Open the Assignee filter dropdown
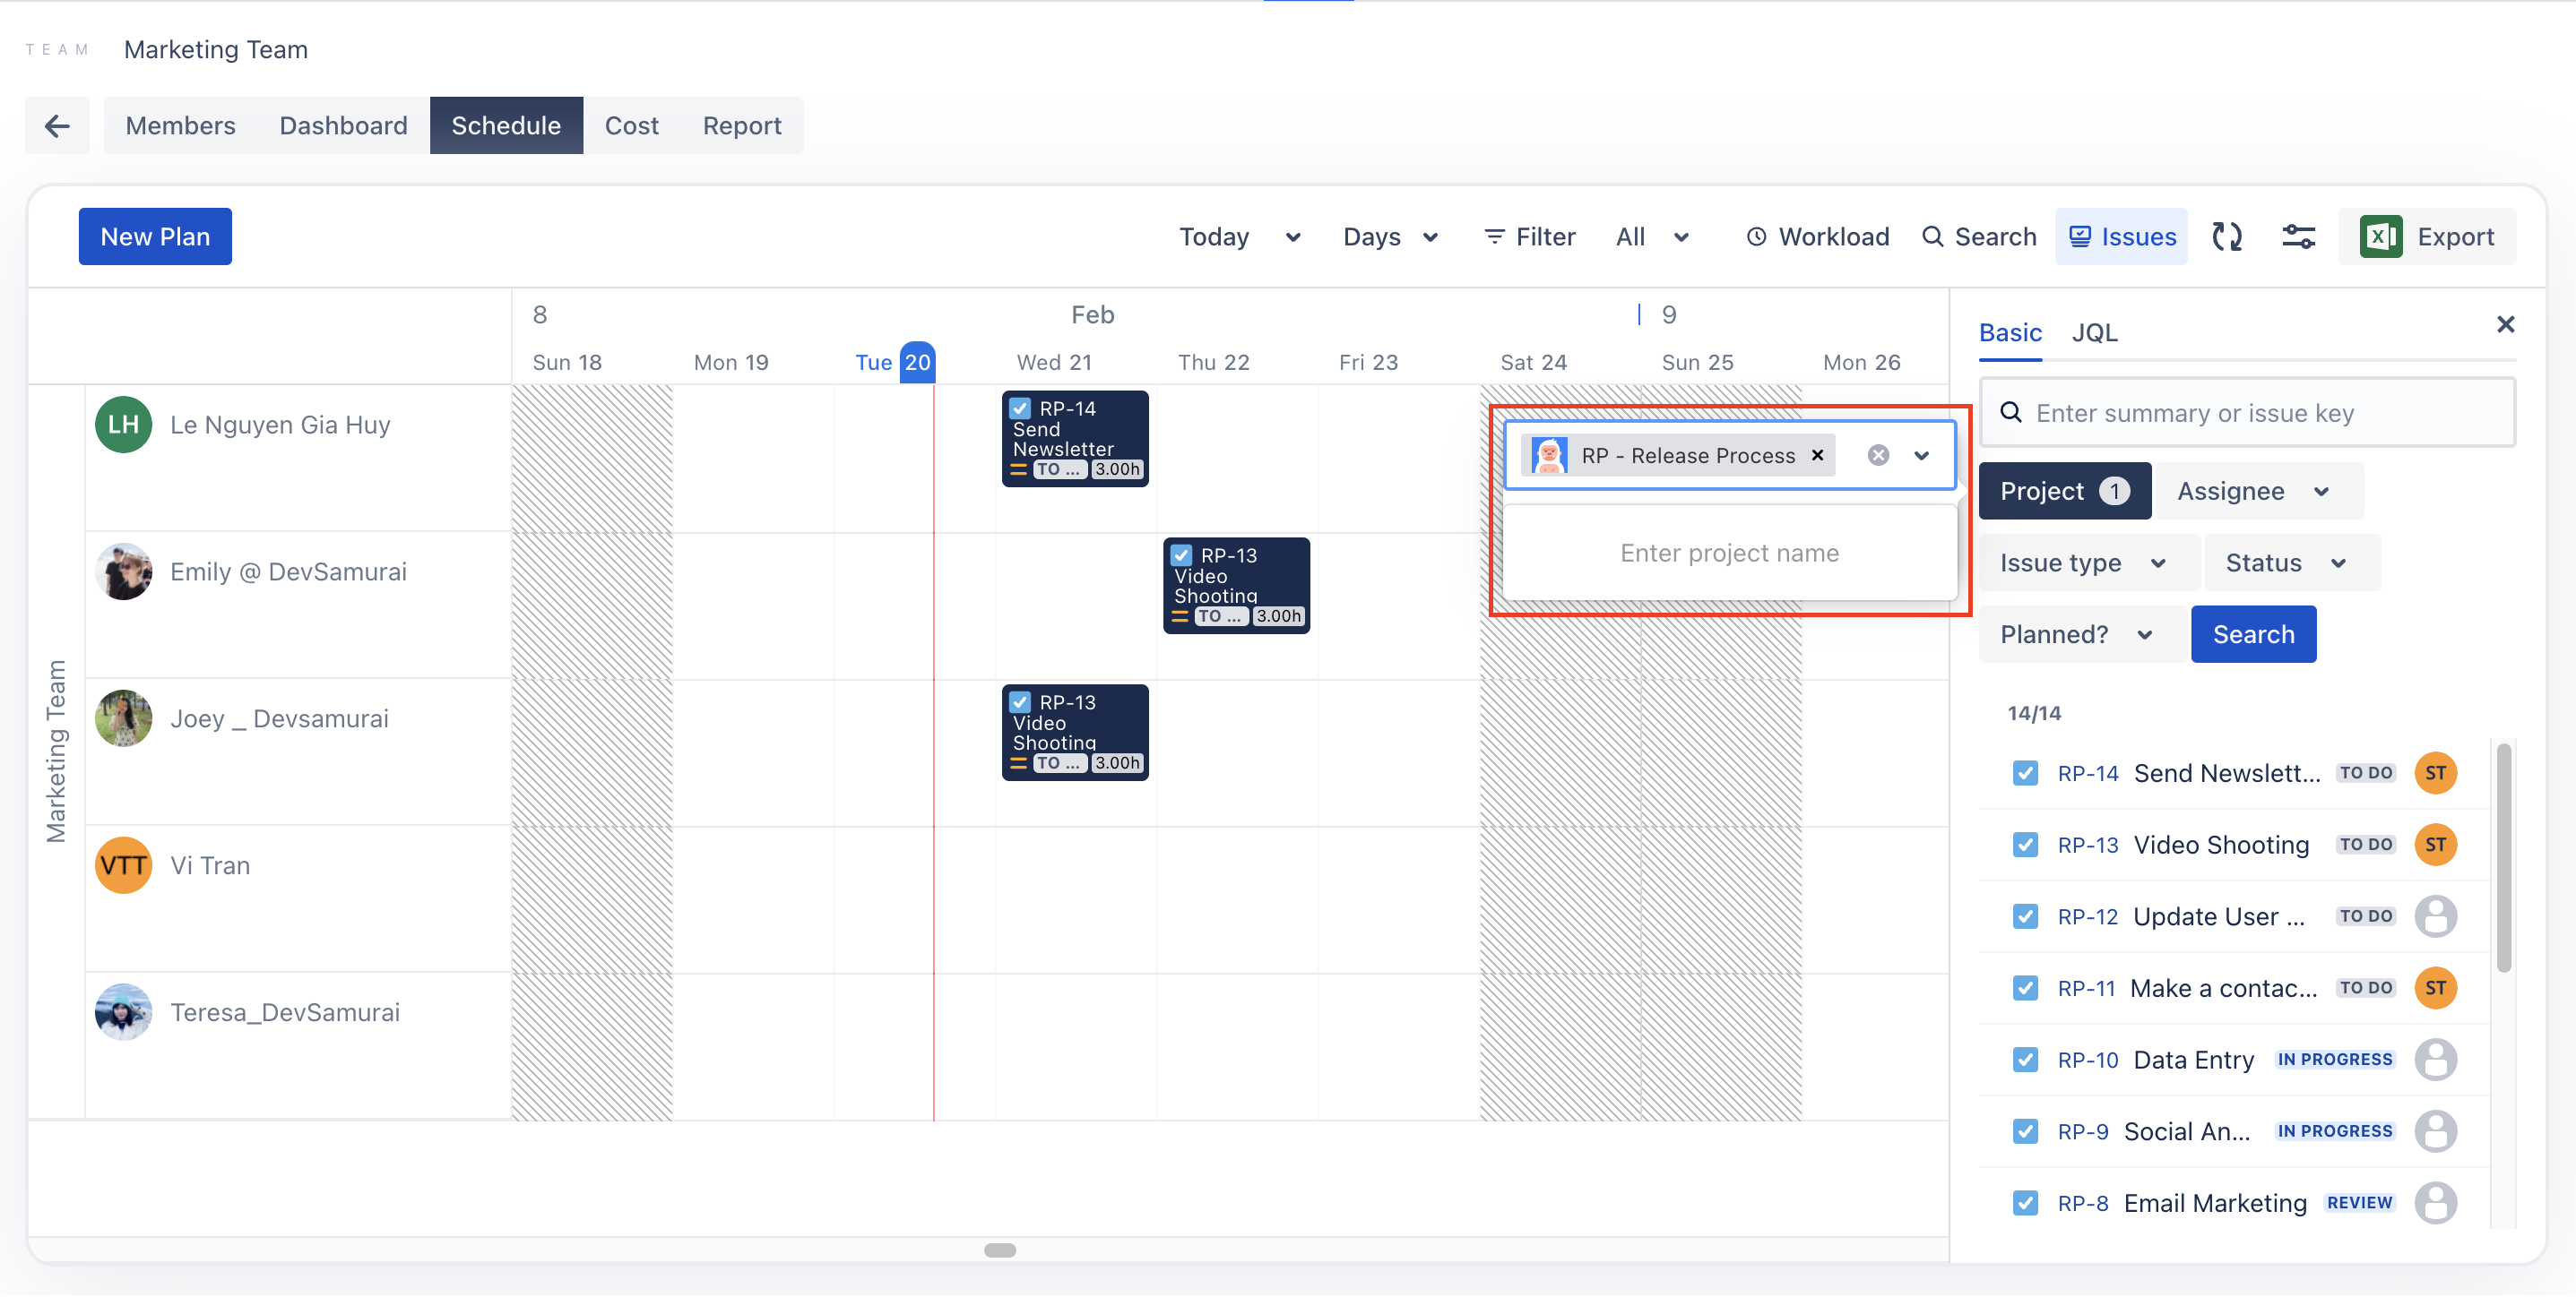The width and height of the screenshot is (2576, 1297). point(2259,492)
